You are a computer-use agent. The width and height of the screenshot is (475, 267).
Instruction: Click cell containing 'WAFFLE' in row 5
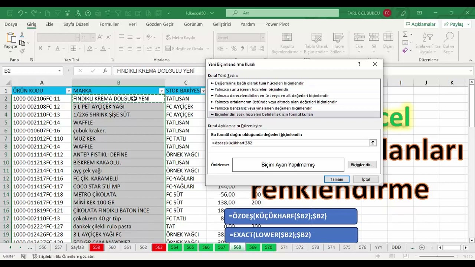pos(118,123)
